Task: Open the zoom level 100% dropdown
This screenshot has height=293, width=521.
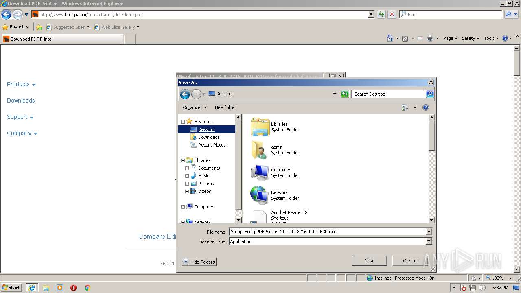Action: pyautogui.click(x=510, y=278)
